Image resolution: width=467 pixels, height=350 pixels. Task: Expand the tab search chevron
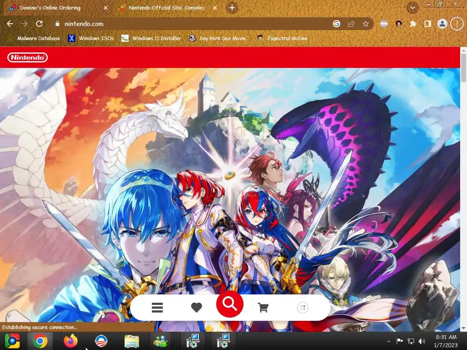coord(412,8)
